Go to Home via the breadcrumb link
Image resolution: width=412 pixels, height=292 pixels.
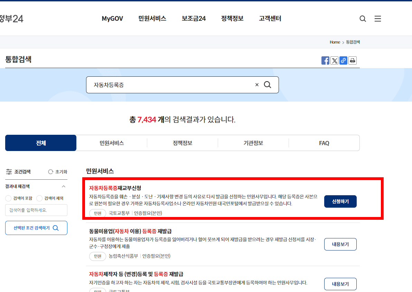[335, 42]
